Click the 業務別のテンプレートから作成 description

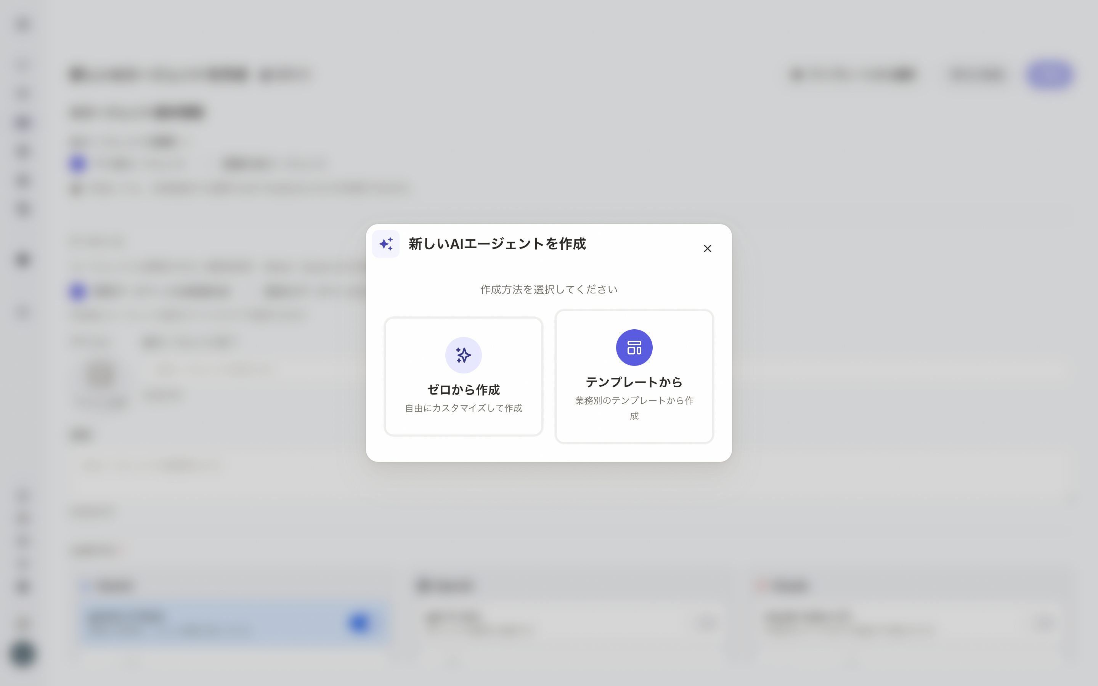tap(634, 408)
